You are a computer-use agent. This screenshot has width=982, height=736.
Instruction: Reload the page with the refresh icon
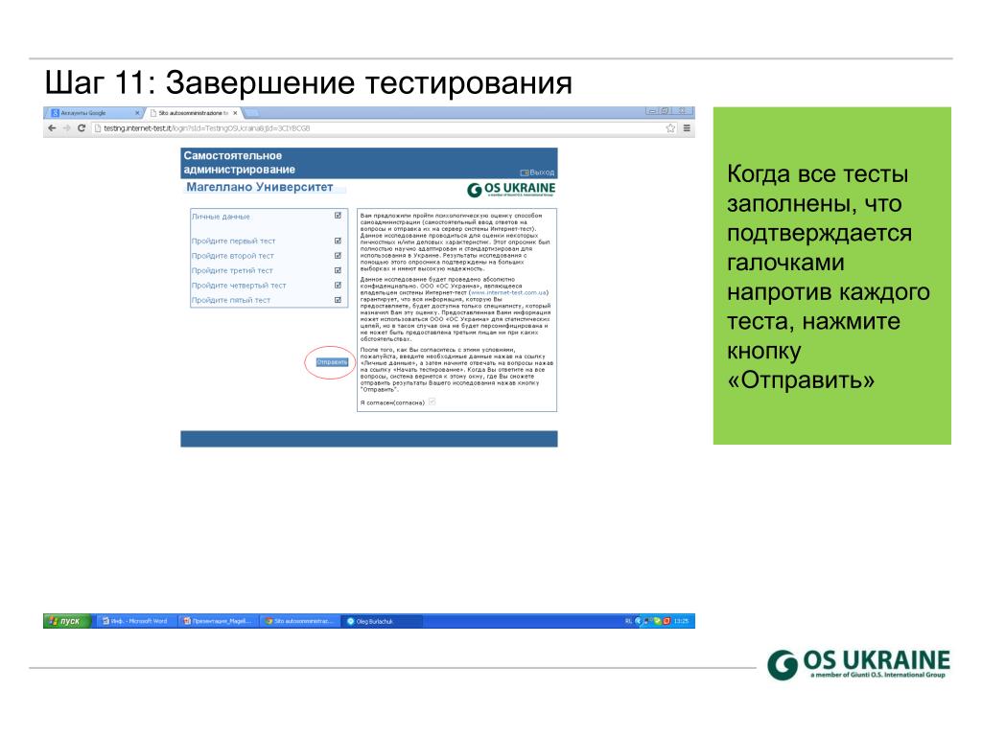tap(82, 128)
